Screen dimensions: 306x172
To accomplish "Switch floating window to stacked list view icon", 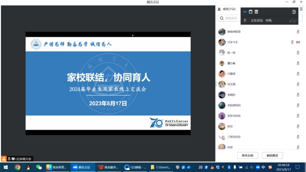I will [256, 12].
